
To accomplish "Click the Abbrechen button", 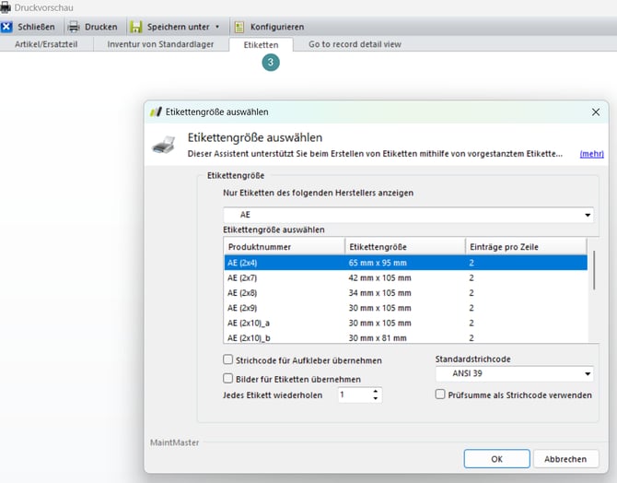I will [565, 458].
